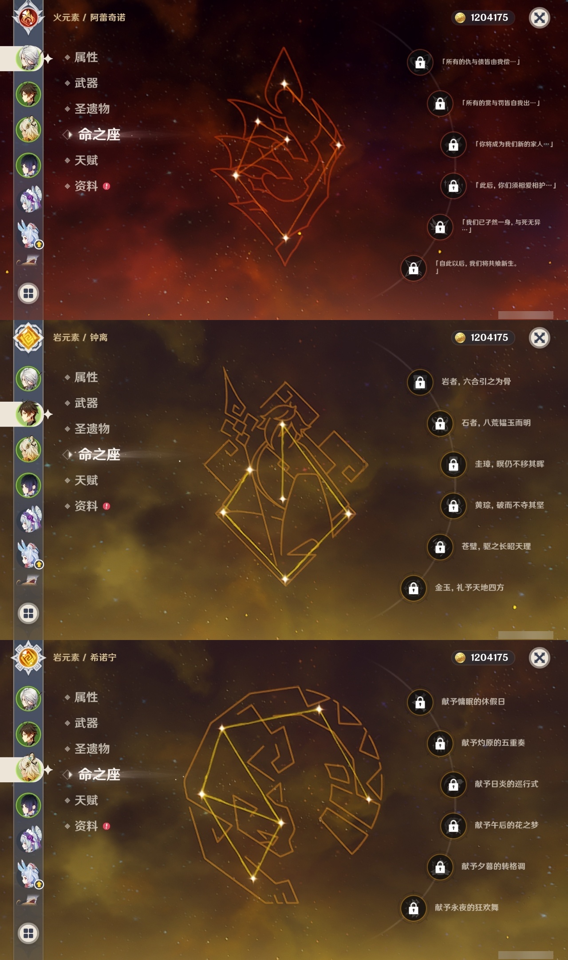Tap the lock icon for 金玉，礼予天地四方
The height and width of the screenshot is (960, 568).
(413, 588)
